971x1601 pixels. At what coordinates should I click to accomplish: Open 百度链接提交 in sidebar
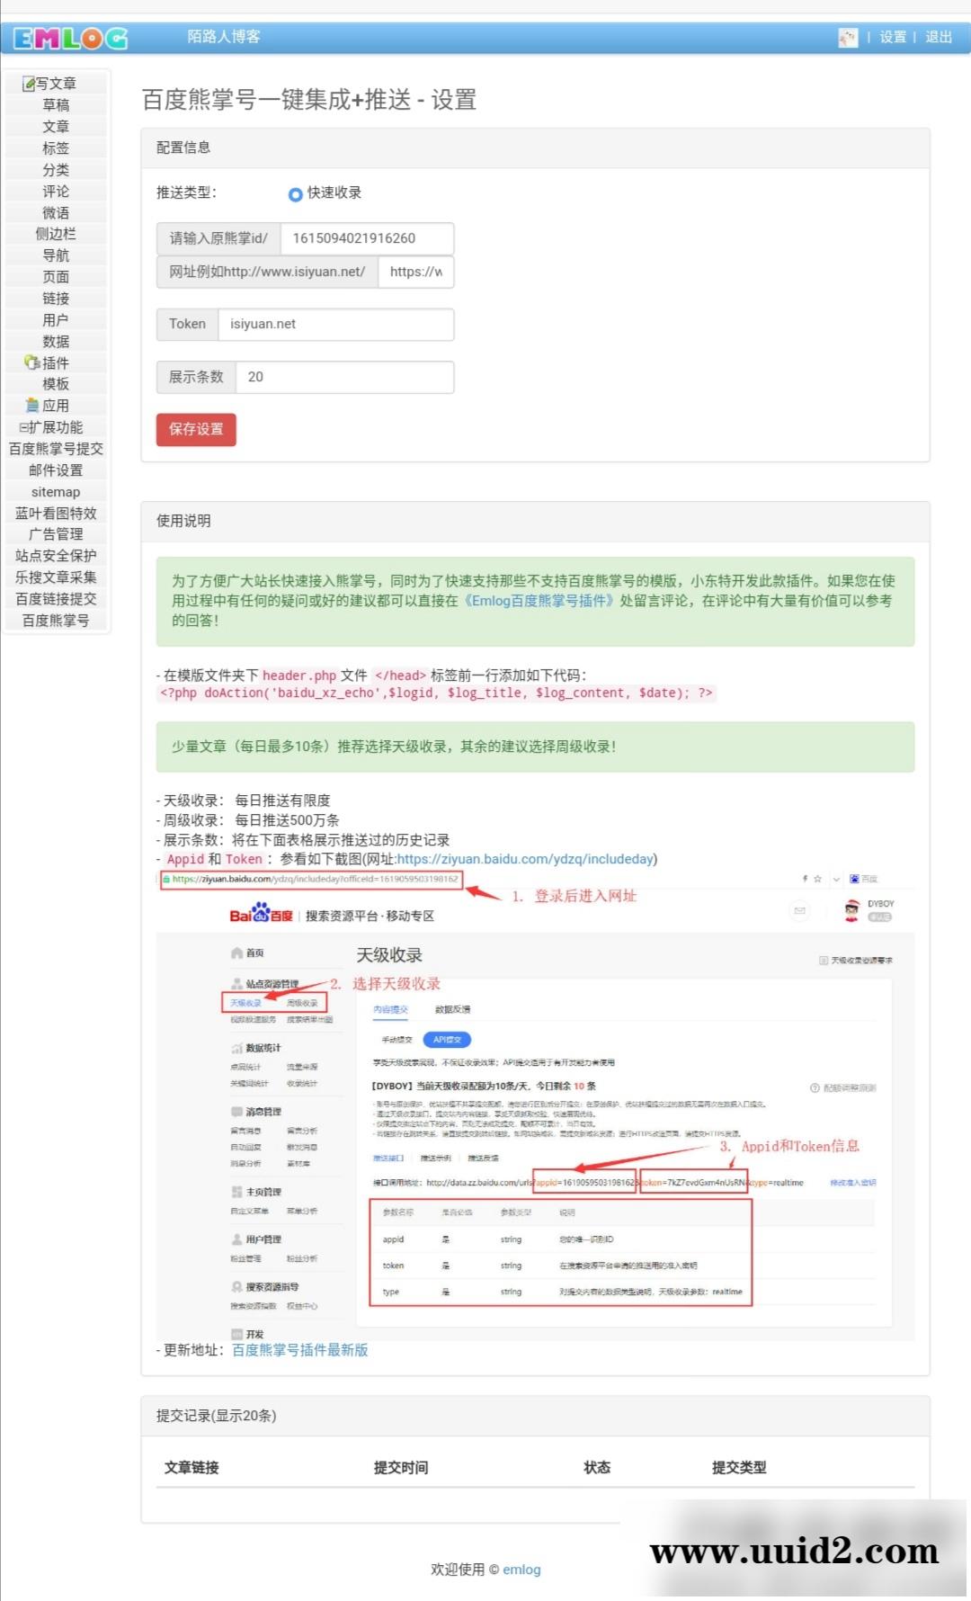(x=56, y=599)
